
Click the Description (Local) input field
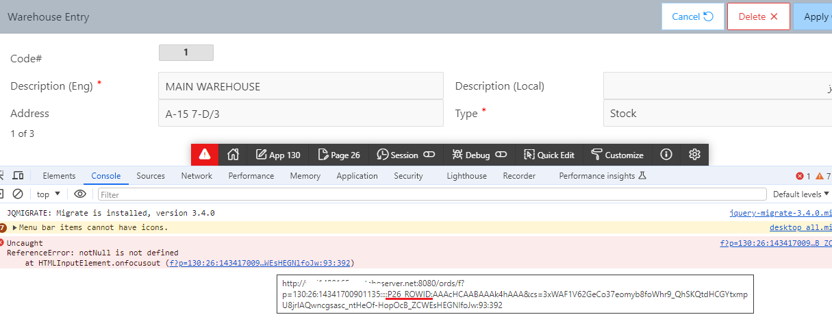pyautogui.click(x=717, y=86)
